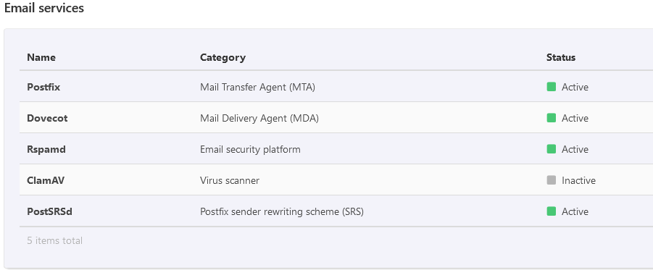Screen dimensions: 653x270
Task: Select the Rspamd service name
Action: [46, 149]
